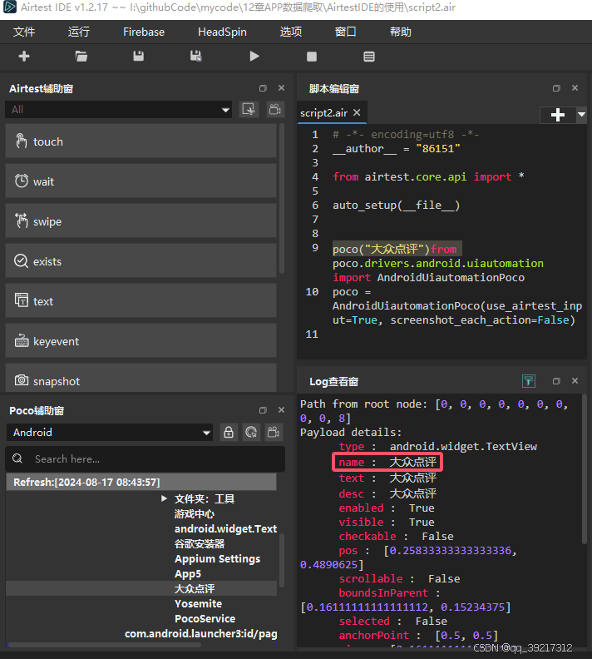Click the touch command button
Viewport: 592px width, 659px height.
coord(141,141)
